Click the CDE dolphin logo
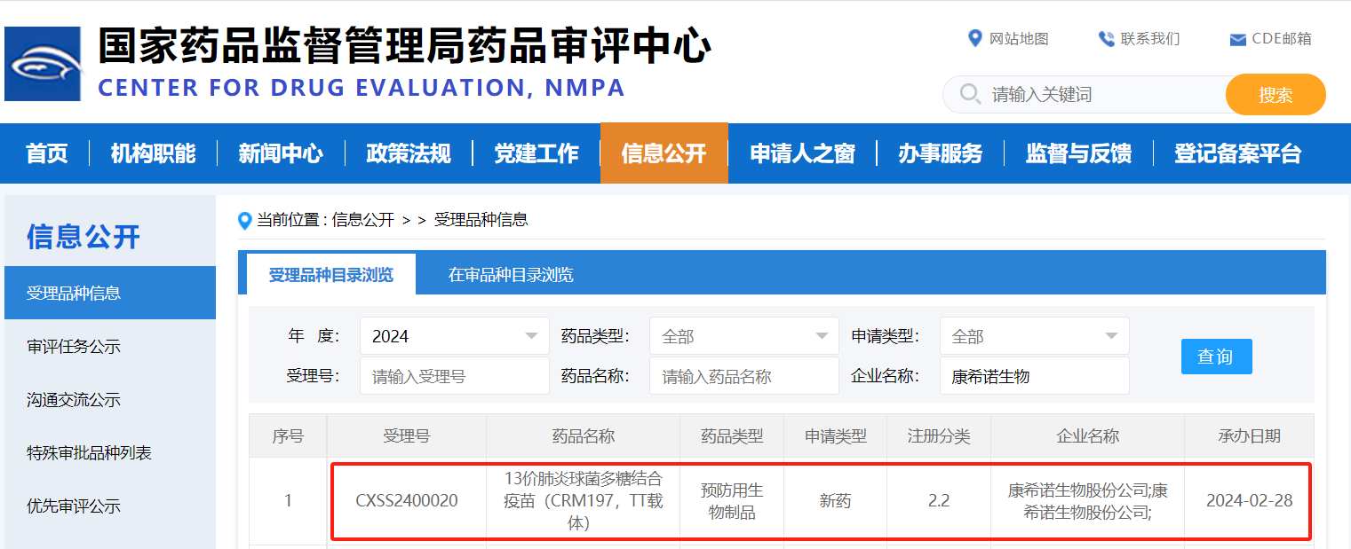1351x549 pixels. point(43,64)
